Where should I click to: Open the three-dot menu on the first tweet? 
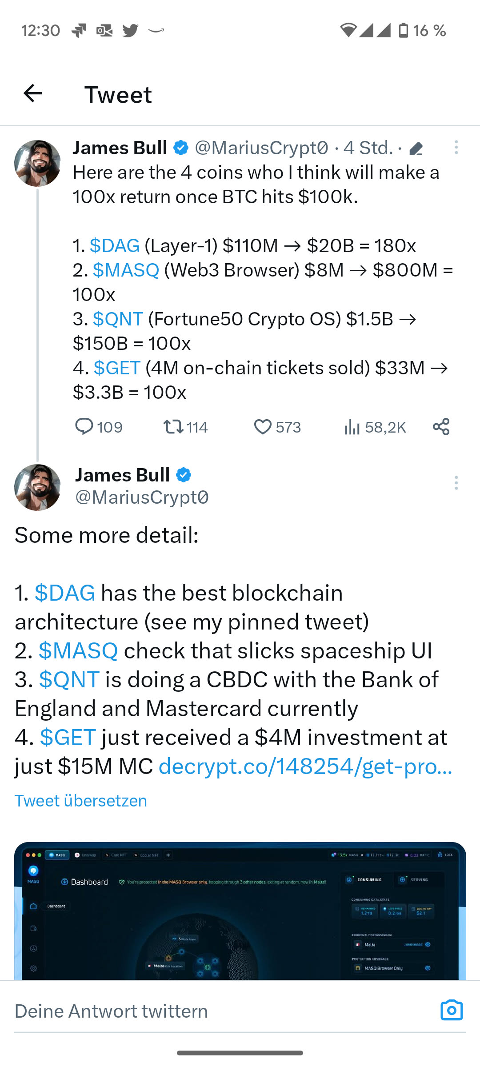[x=456, y=148]
